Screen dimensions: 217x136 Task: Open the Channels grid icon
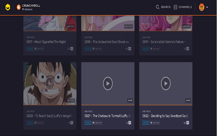175,7
